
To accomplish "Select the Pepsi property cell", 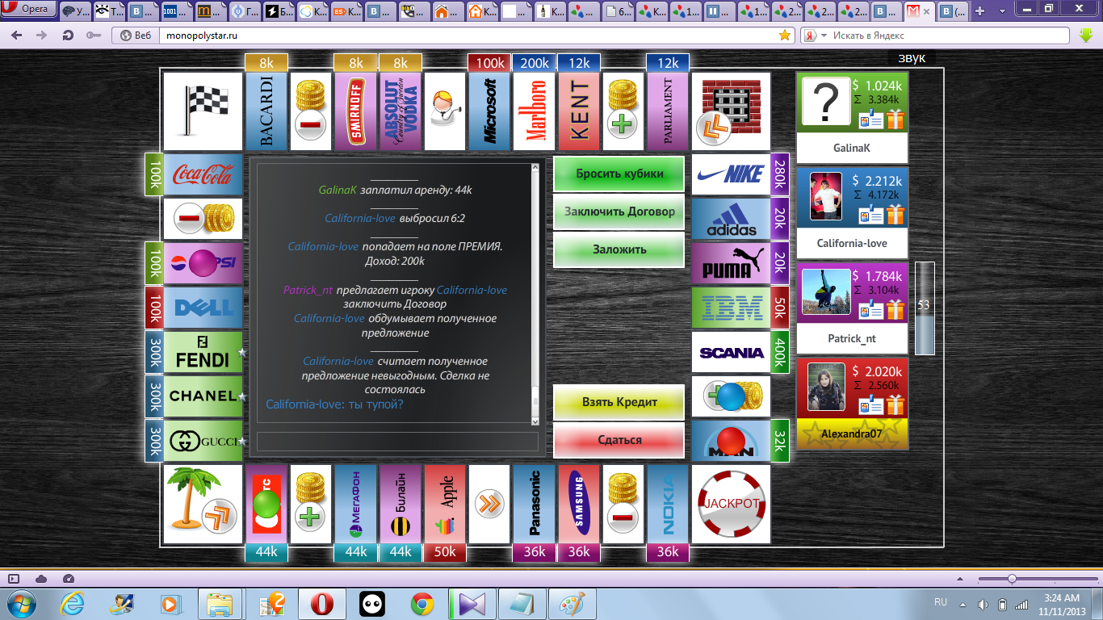I will (x=203, y=263).
